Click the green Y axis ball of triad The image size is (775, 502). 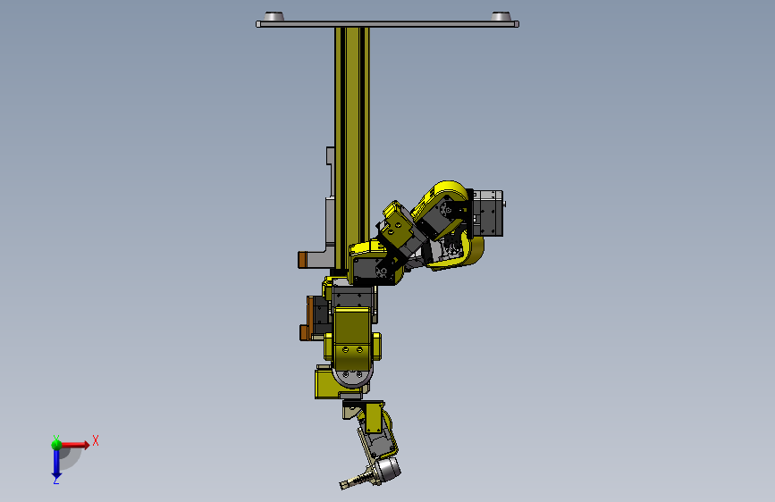point(56,444)
